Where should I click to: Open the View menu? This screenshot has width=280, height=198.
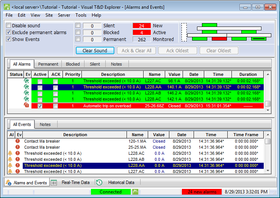coord(35,15)
